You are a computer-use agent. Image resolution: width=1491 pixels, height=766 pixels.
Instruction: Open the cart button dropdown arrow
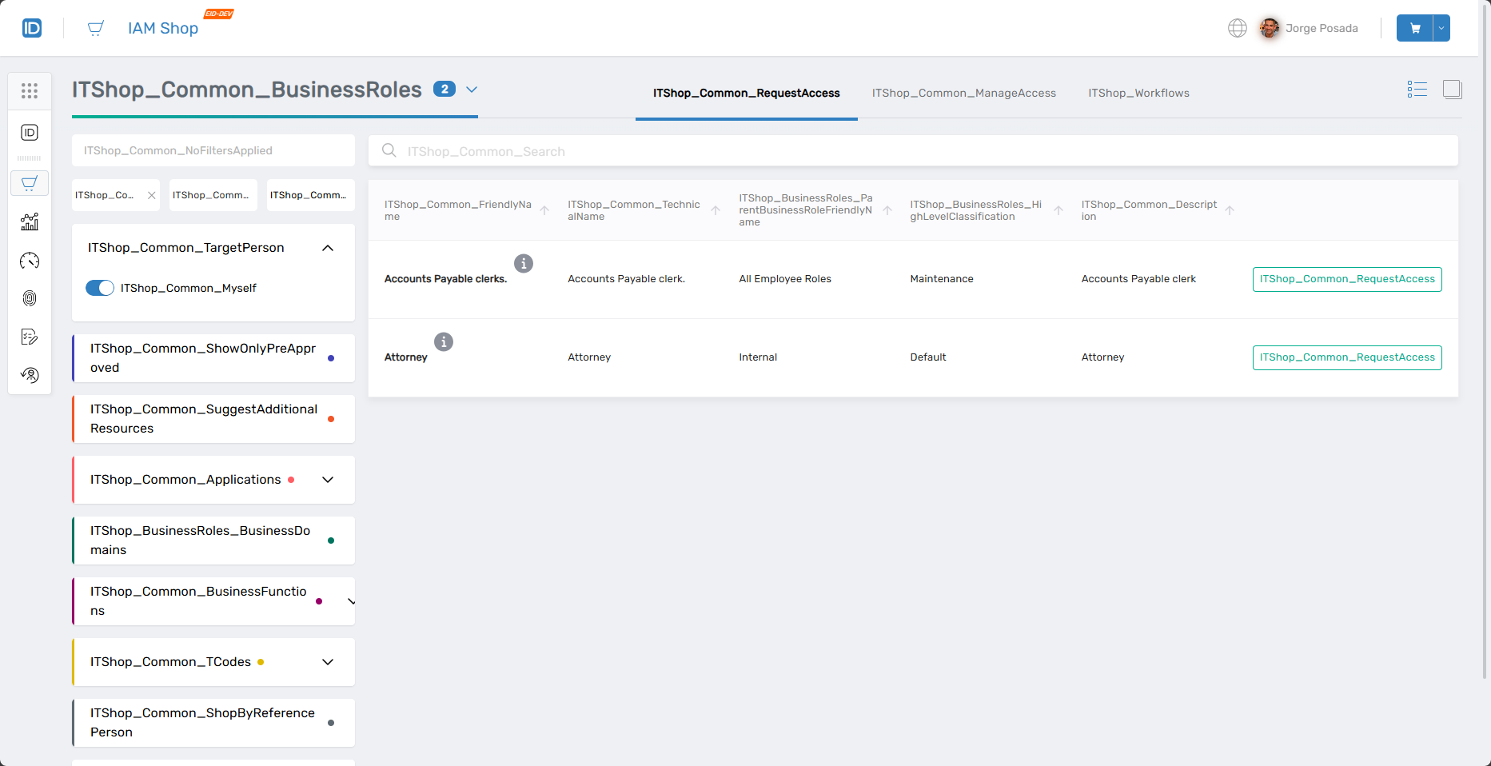click(1441, 27)
